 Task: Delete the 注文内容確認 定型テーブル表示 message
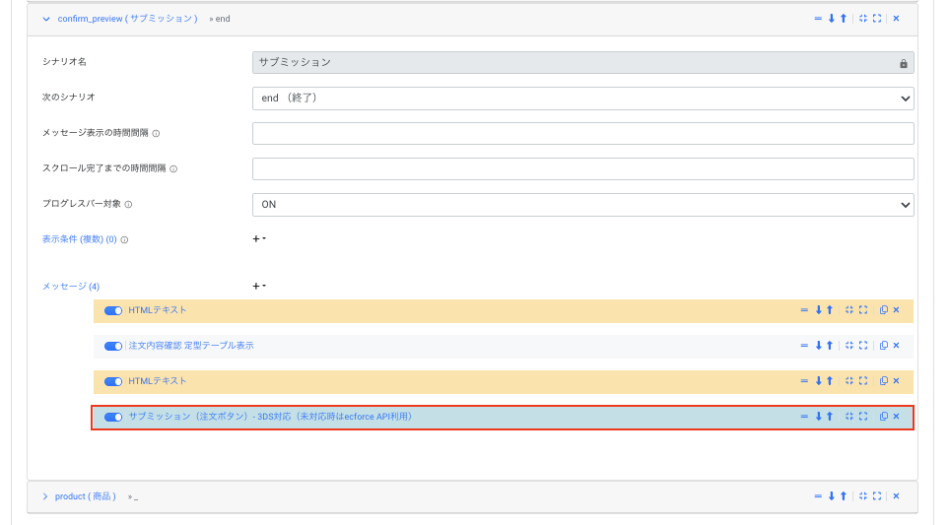point(896,346)
